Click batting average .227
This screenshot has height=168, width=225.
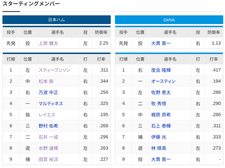tap(104, 159)
